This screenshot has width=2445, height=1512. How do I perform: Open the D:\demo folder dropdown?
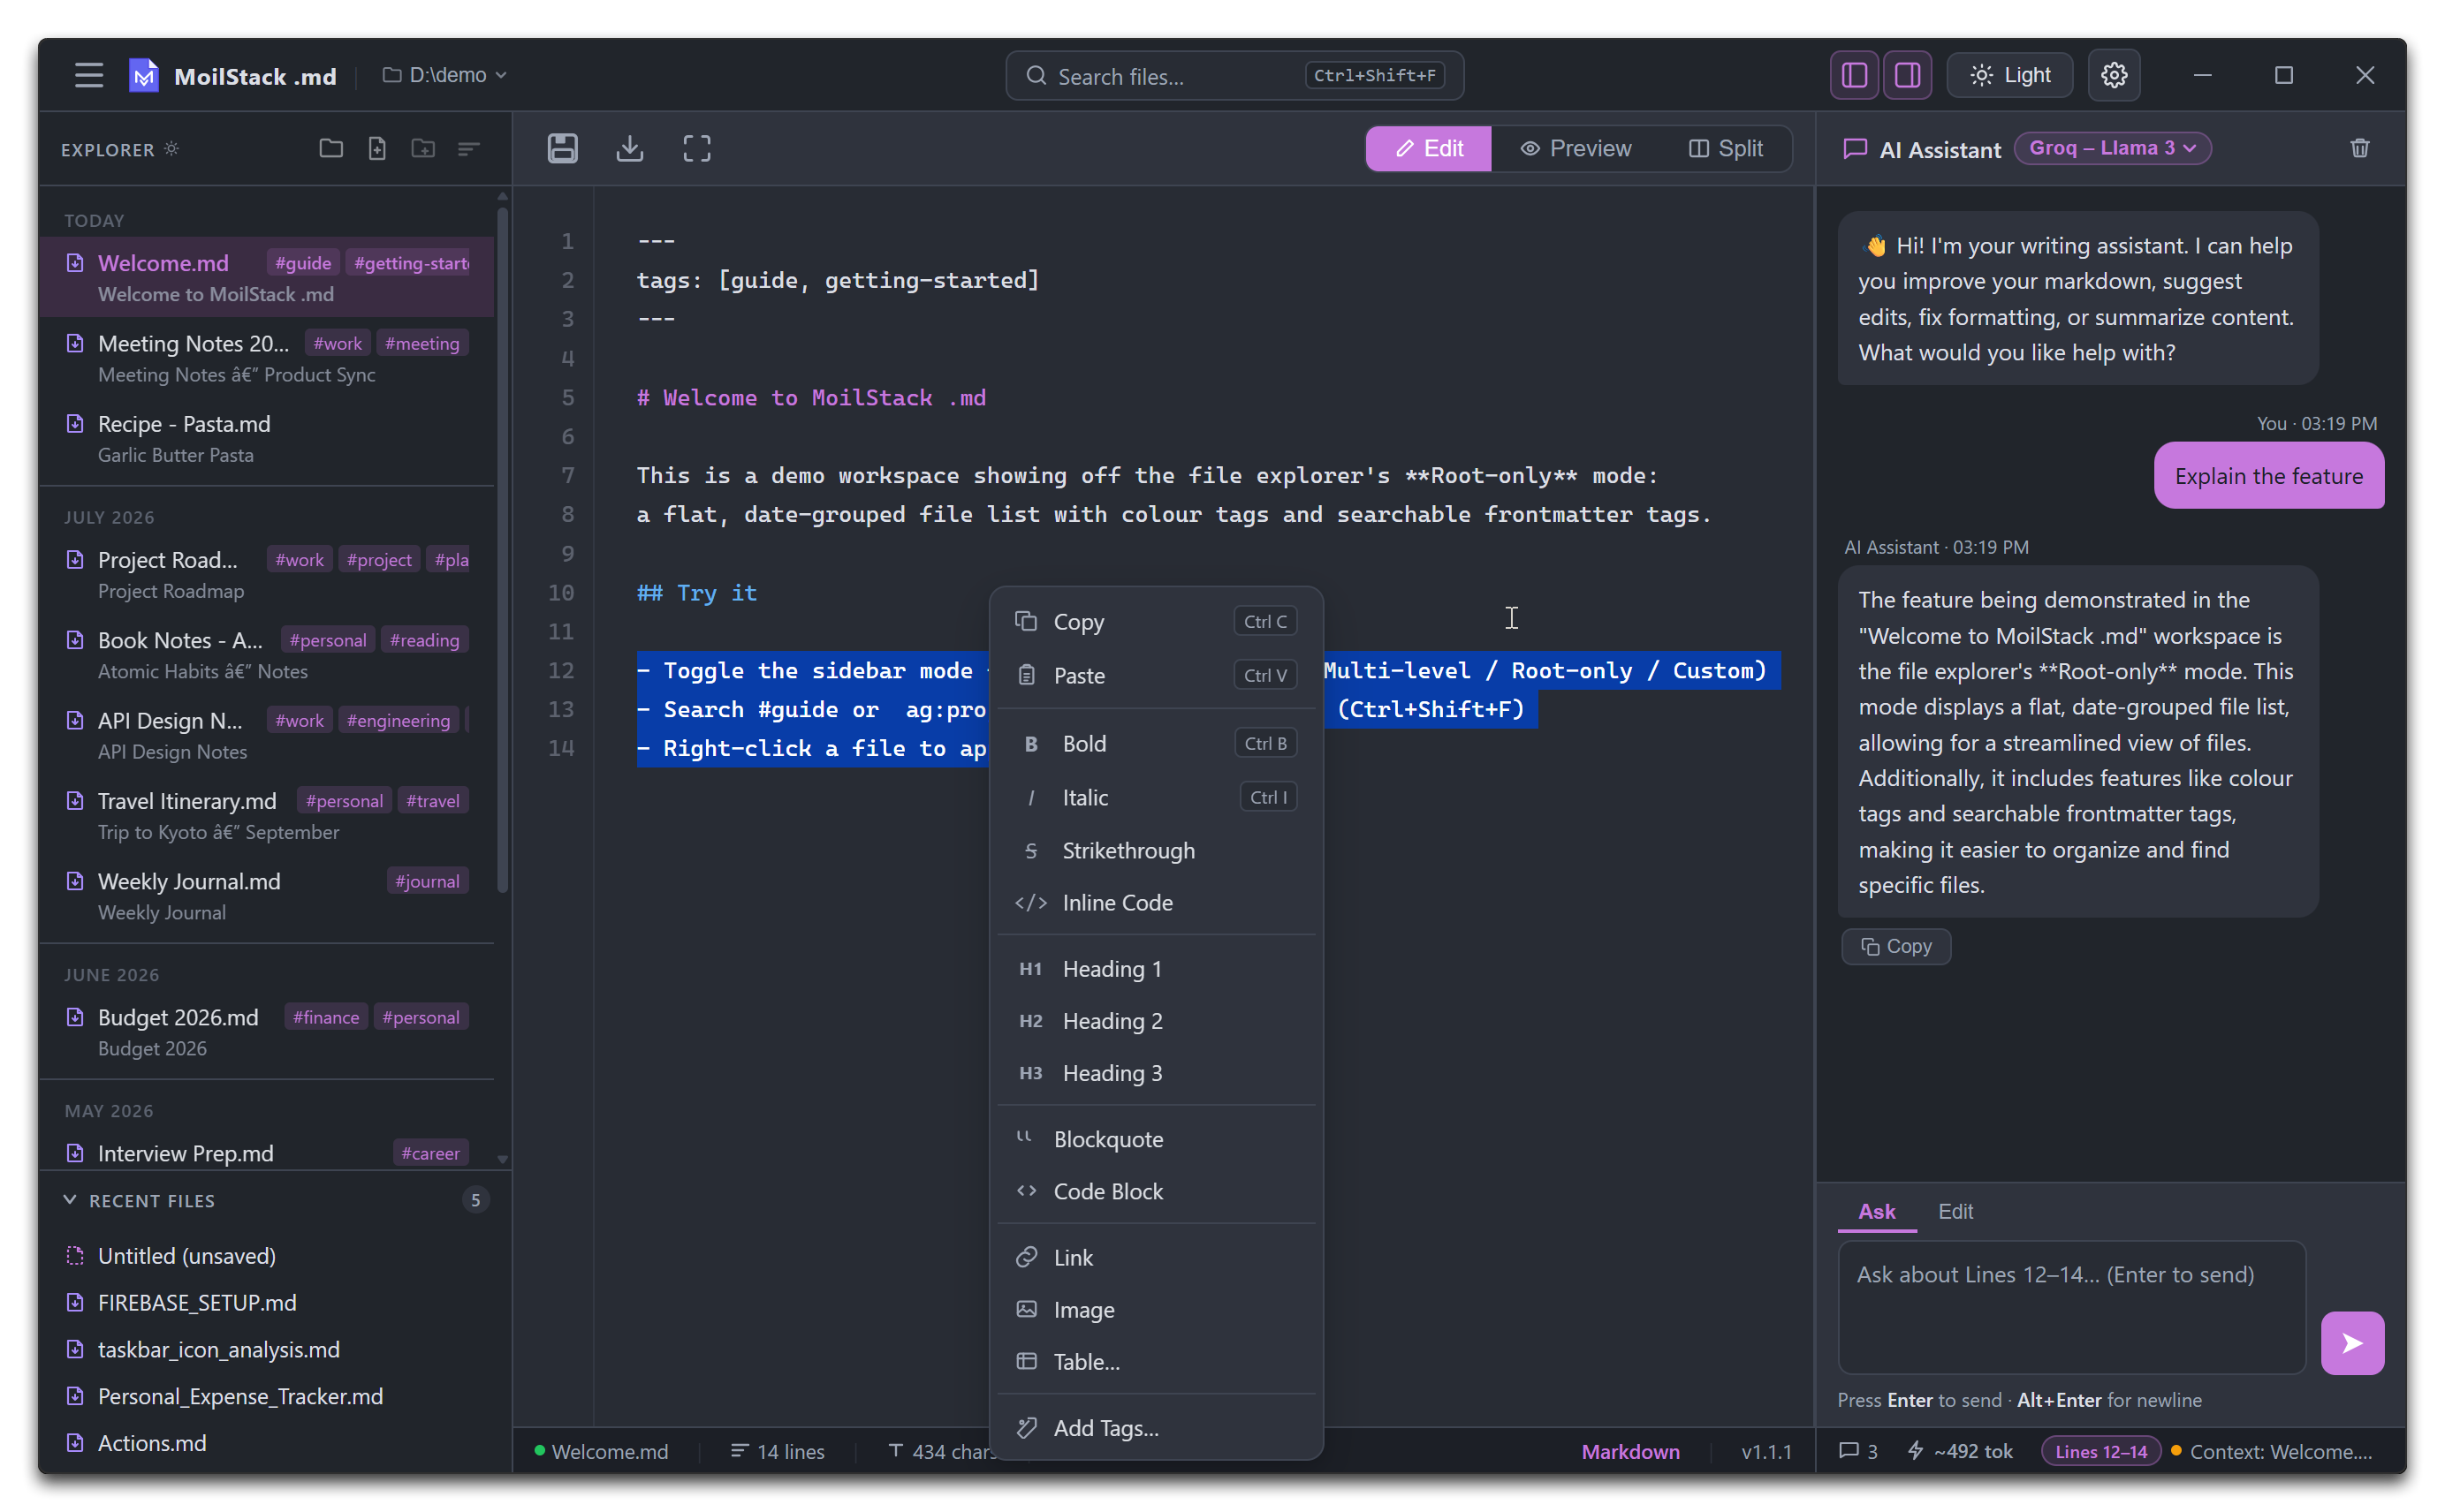coord(445,75)
